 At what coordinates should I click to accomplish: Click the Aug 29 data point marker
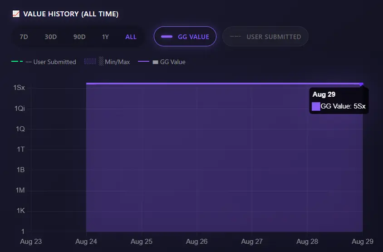[362, 84]
